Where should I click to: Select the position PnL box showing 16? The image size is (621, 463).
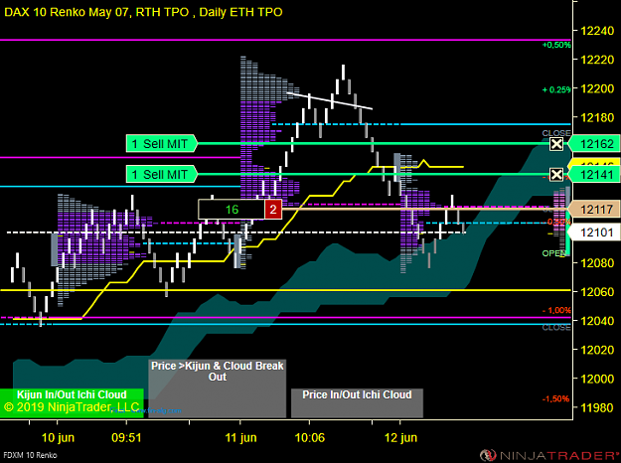232,210
